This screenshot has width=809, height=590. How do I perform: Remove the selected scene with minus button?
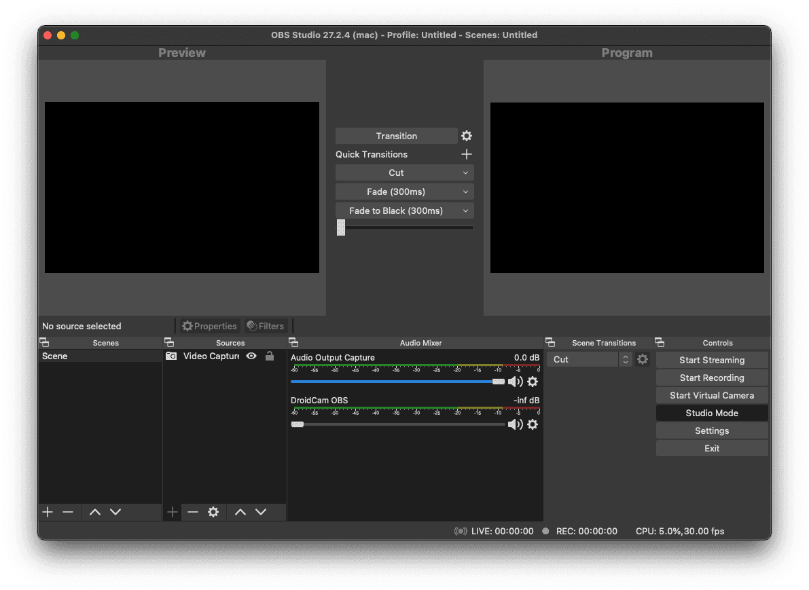pos(68,512)
